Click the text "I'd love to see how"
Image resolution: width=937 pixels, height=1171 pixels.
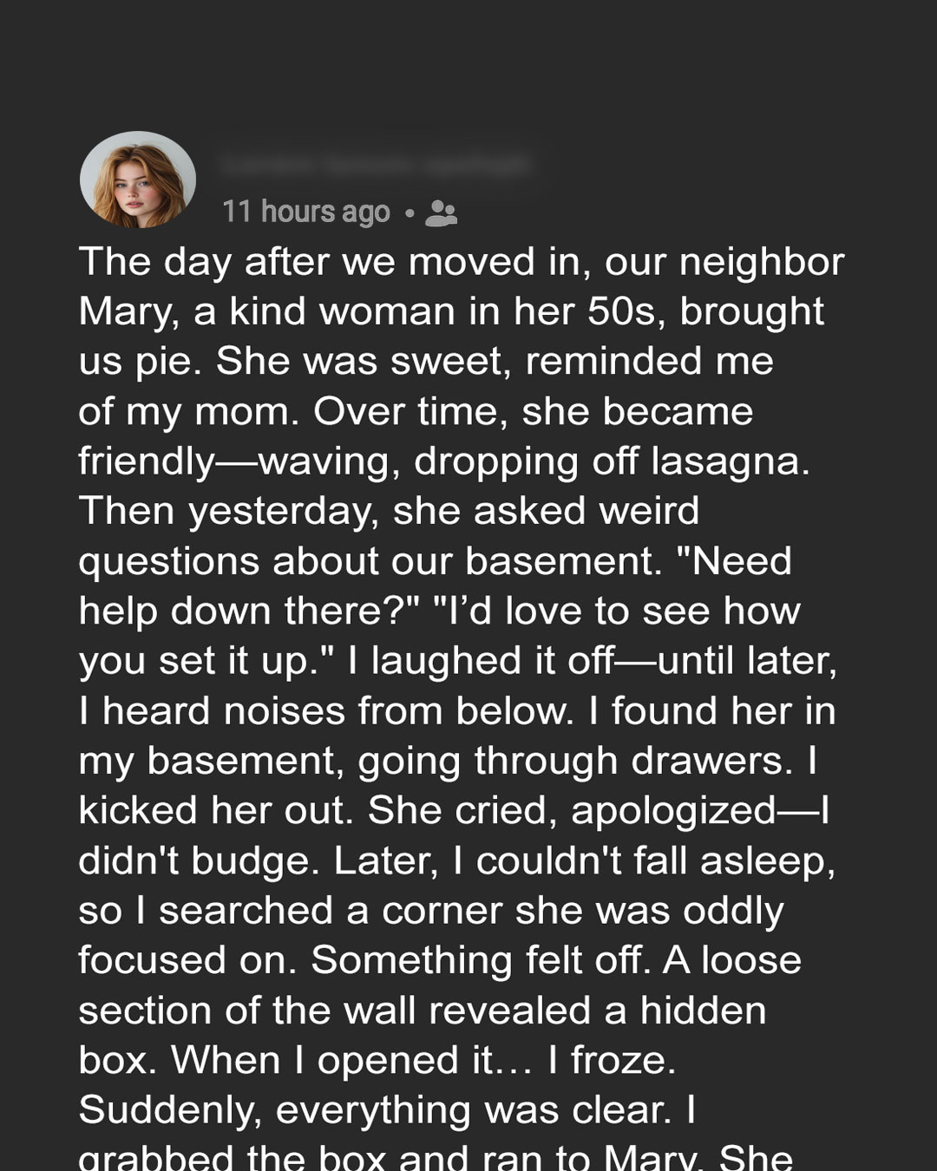(x=621, y=611)
